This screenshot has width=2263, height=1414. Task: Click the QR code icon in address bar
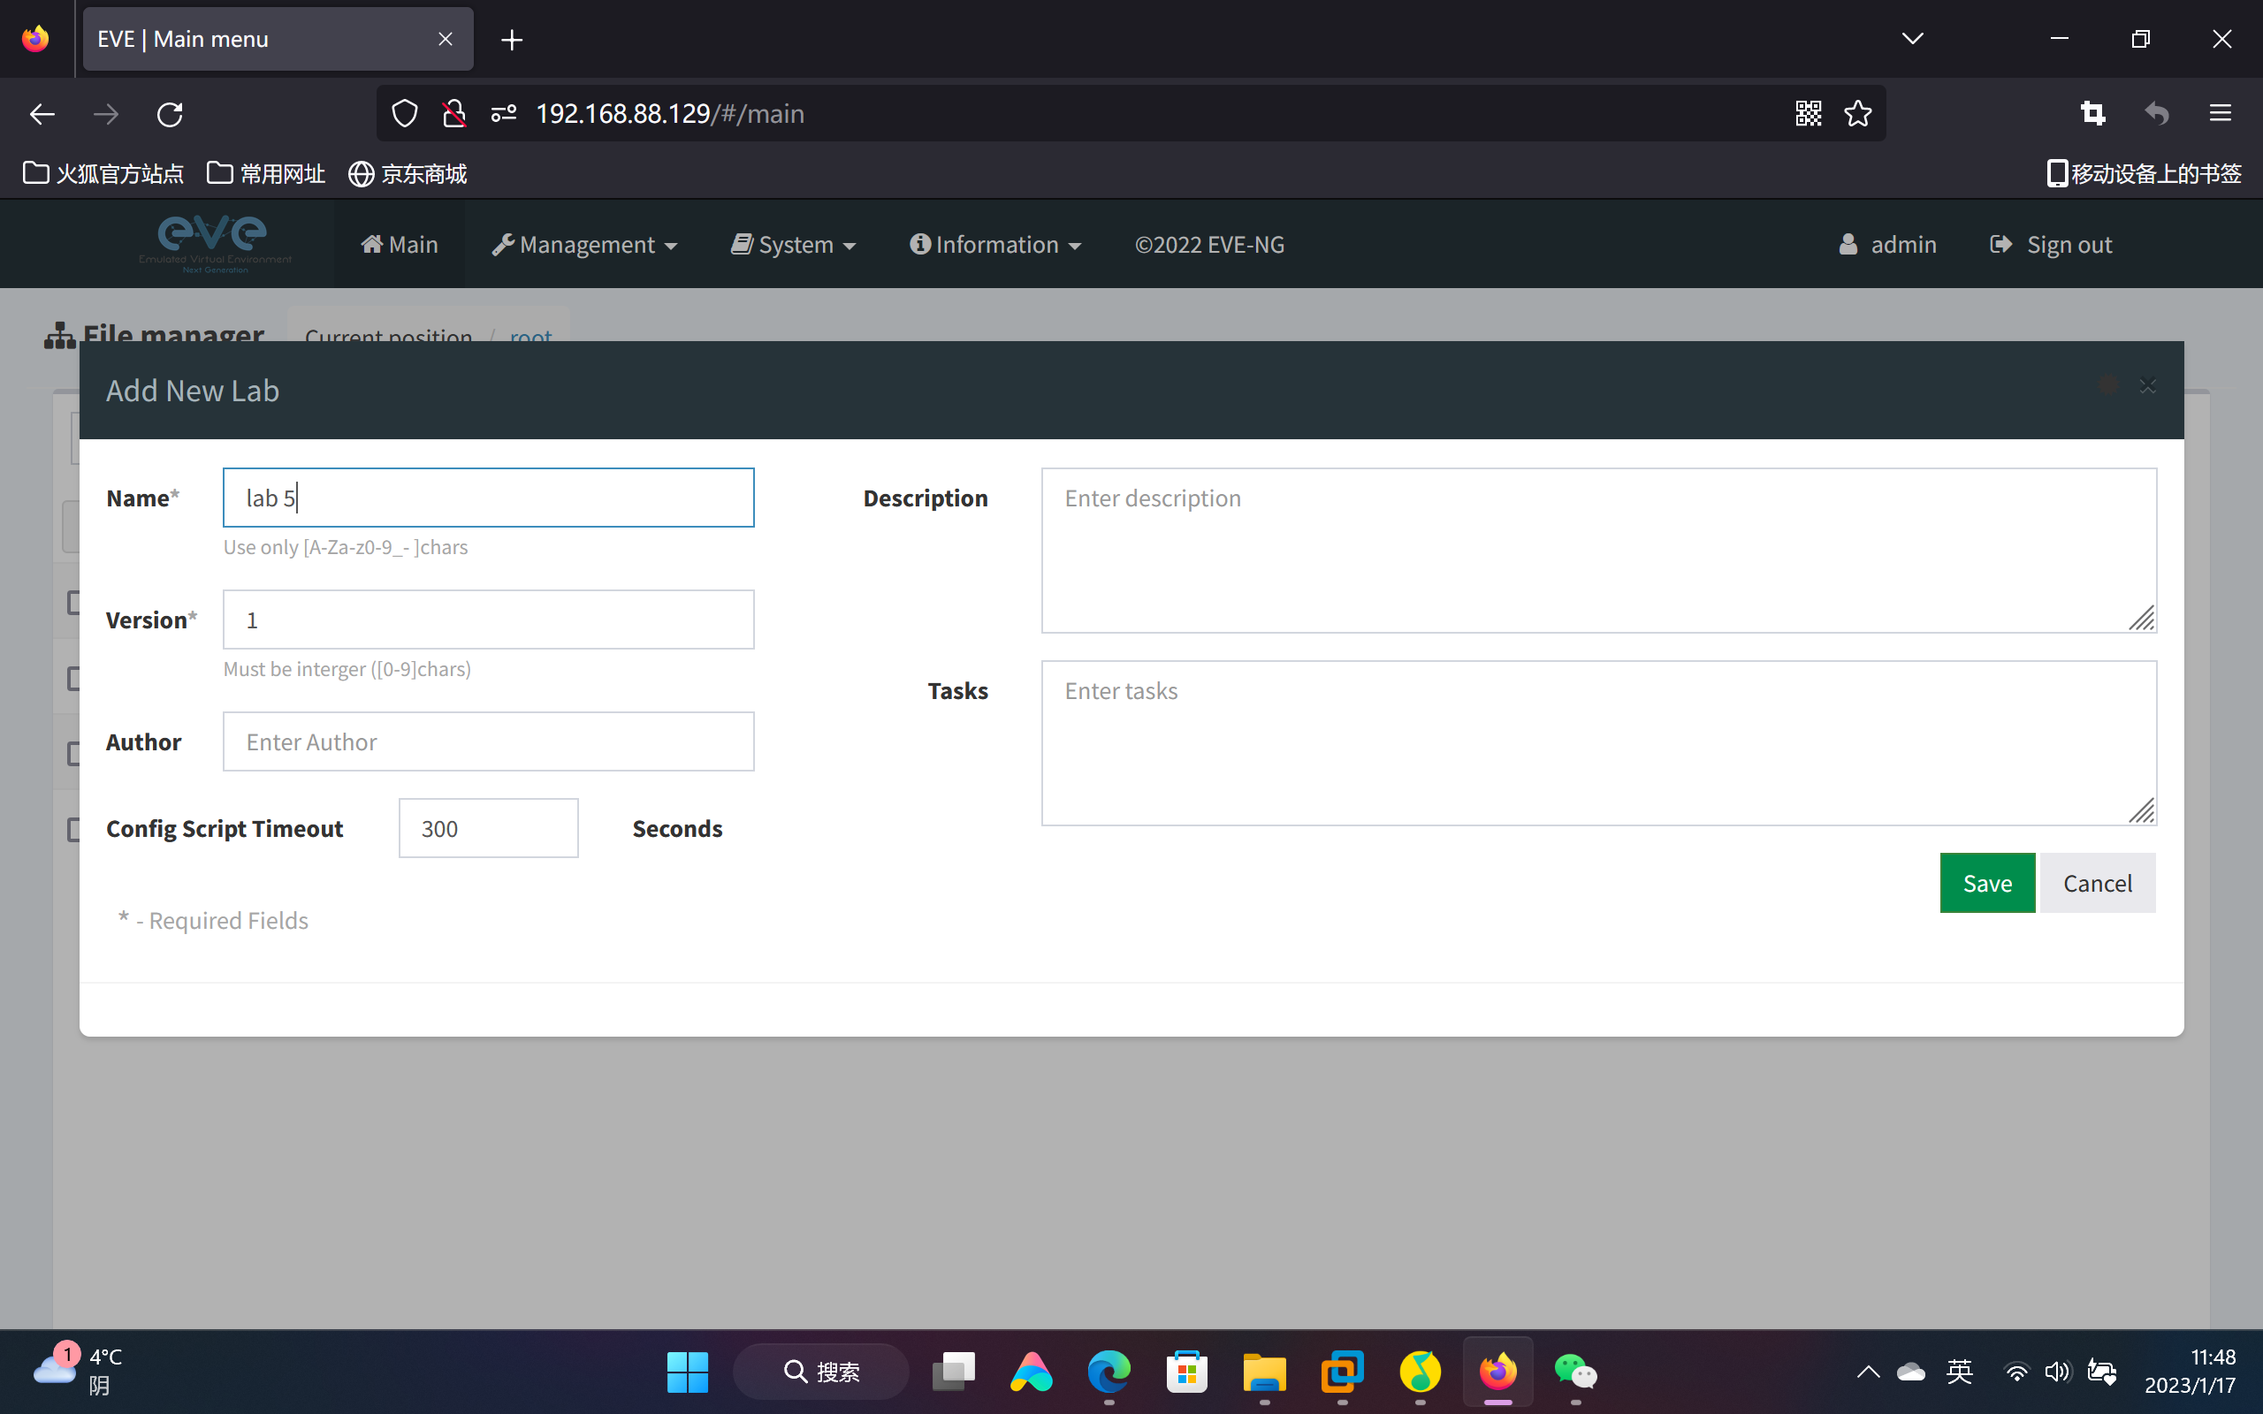[1808, 113]
